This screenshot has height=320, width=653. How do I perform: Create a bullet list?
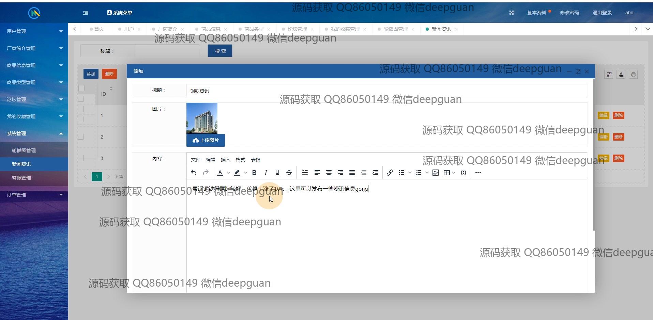401,173
